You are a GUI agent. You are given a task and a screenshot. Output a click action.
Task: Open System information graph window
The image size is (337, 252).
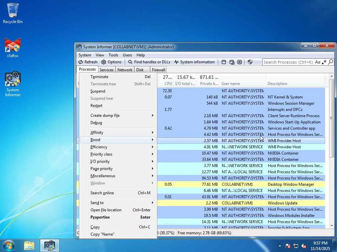[x=194, y=62]
